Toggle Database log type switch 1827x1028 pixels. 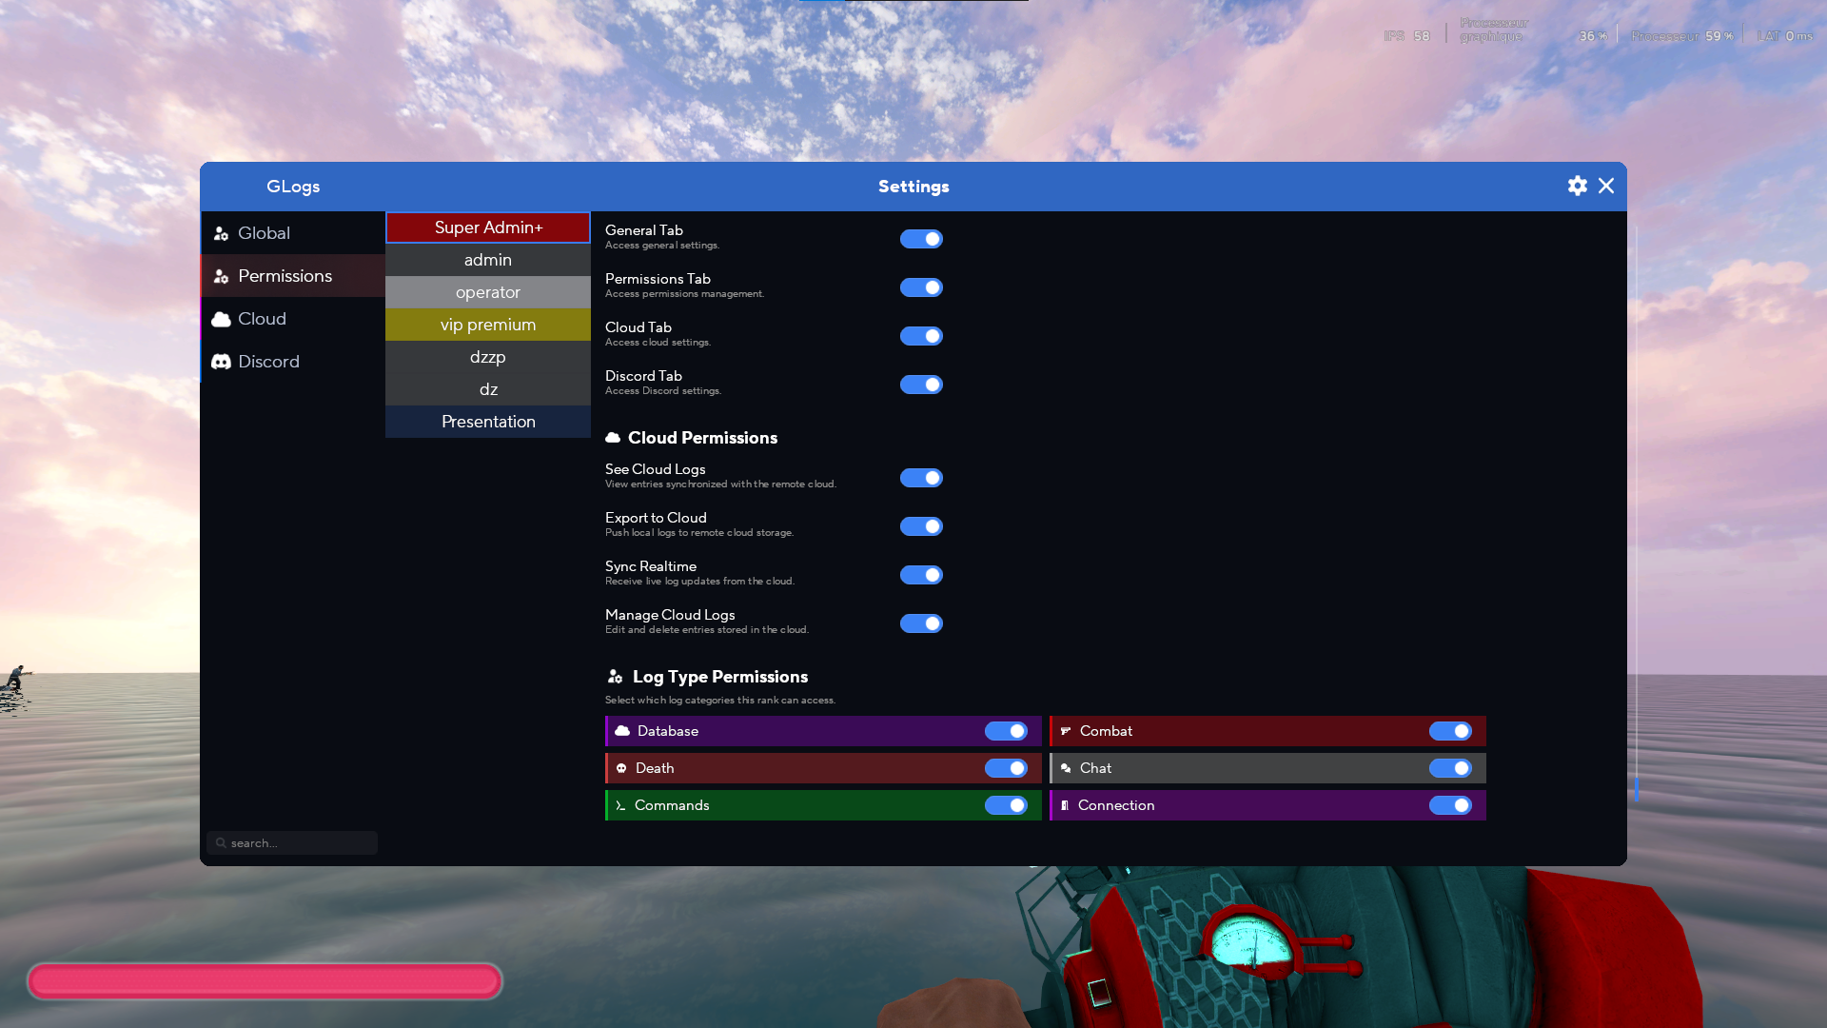(1006, 731)
